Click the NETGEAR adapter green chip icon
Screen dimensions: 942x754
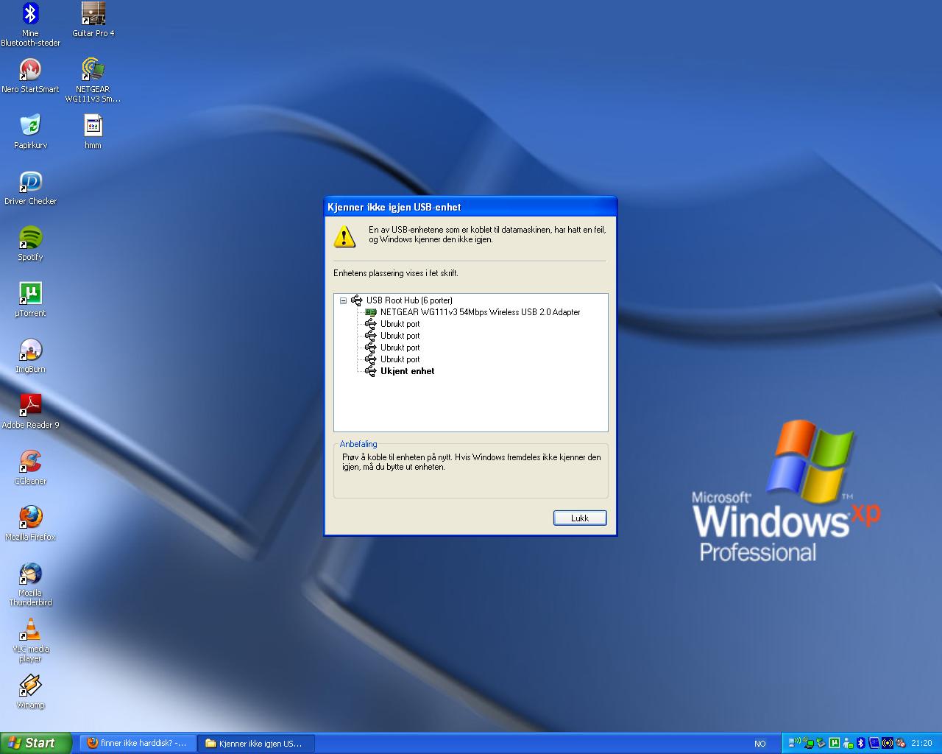tap(371, 312)
